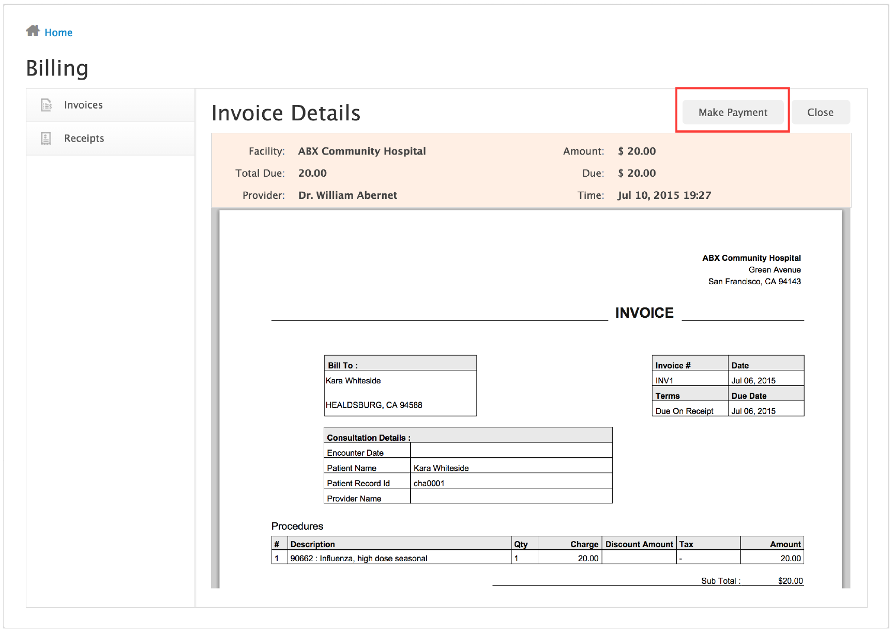The height and width of the screenshot is (633, 893).
Task: Select the invoice number INV1
Action: 664,380
